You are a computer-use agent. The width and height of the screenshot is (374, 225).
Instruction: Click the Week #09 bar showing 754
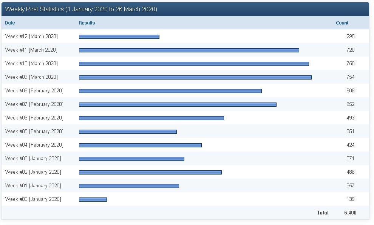[x=195, y=77]
